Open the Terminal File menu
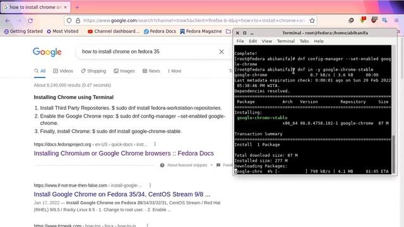Screen dimensions: 404x227 (240, 41)
